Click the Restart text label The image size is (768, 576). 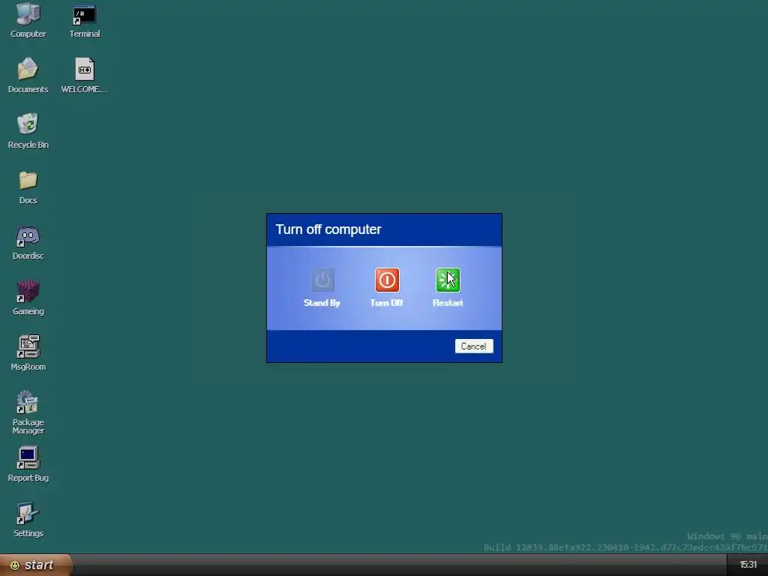[x=448, y=303]
